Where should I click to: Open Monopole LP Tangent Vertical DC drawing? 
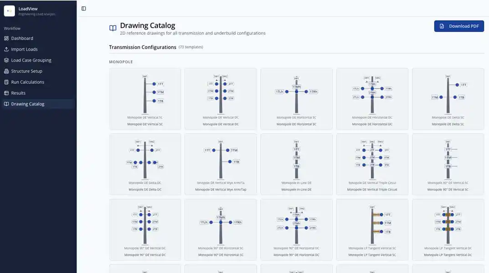(448, 230)
